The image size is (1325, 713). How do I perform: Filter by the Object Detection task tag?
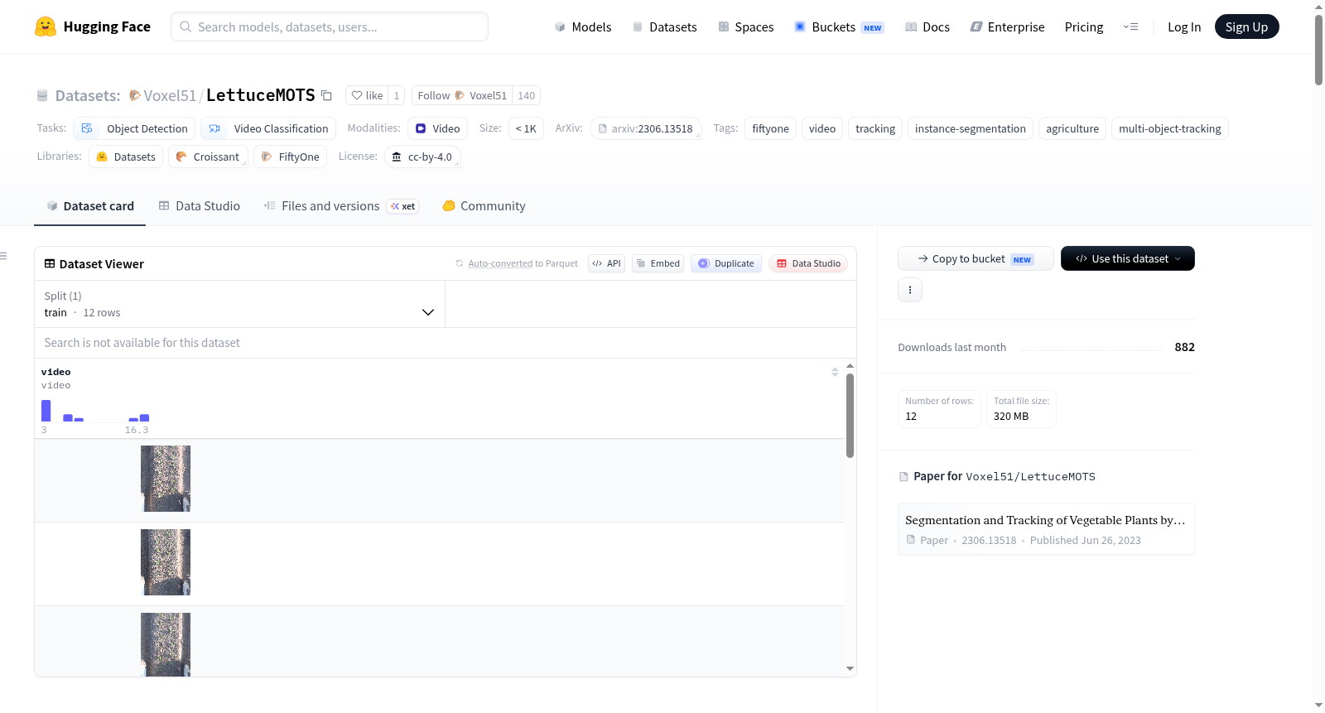pos(134,128)
